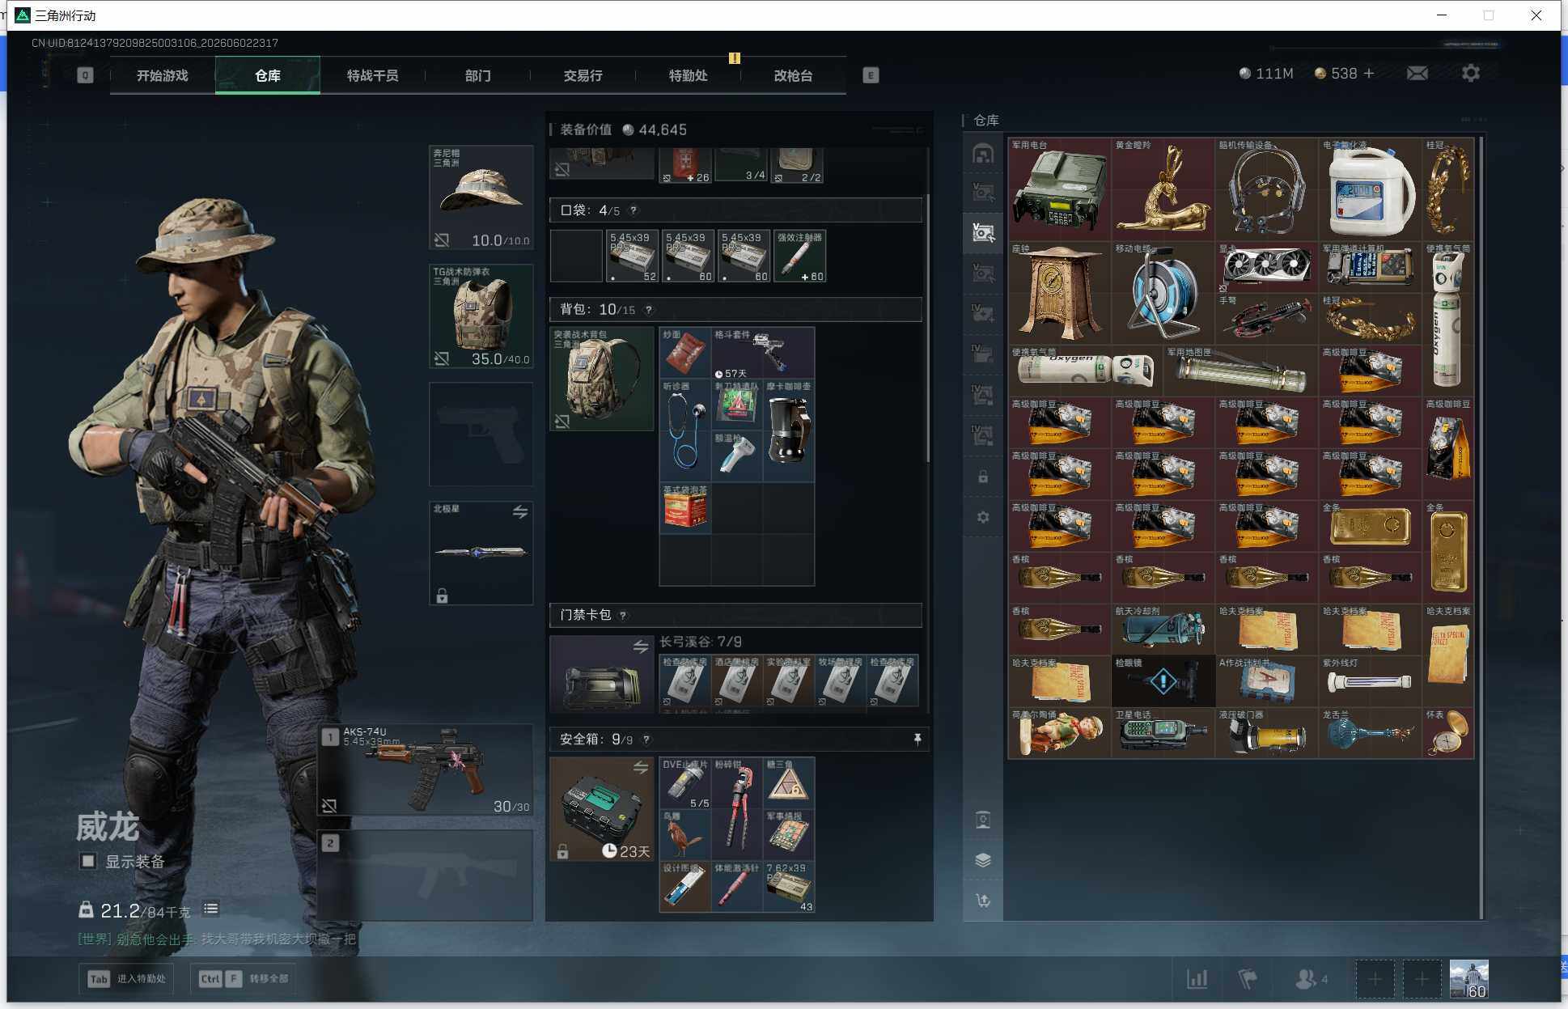Select the 紫外线灯 item in stash
Viewport: 1568px width, 1009px height.
[1370, 681]
